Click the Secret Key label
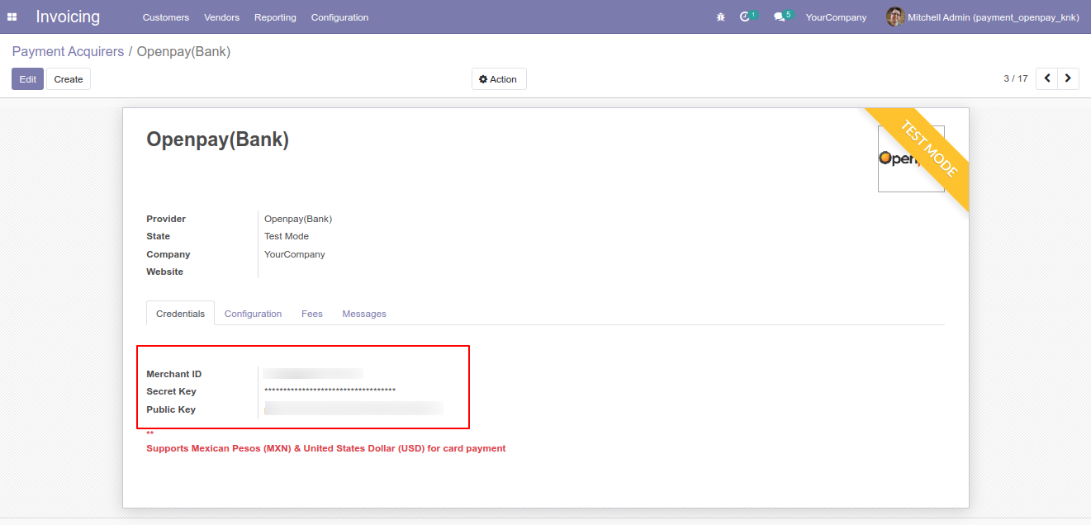The width and height of the screenshot is (1091, 525). [x=171, y=391]
